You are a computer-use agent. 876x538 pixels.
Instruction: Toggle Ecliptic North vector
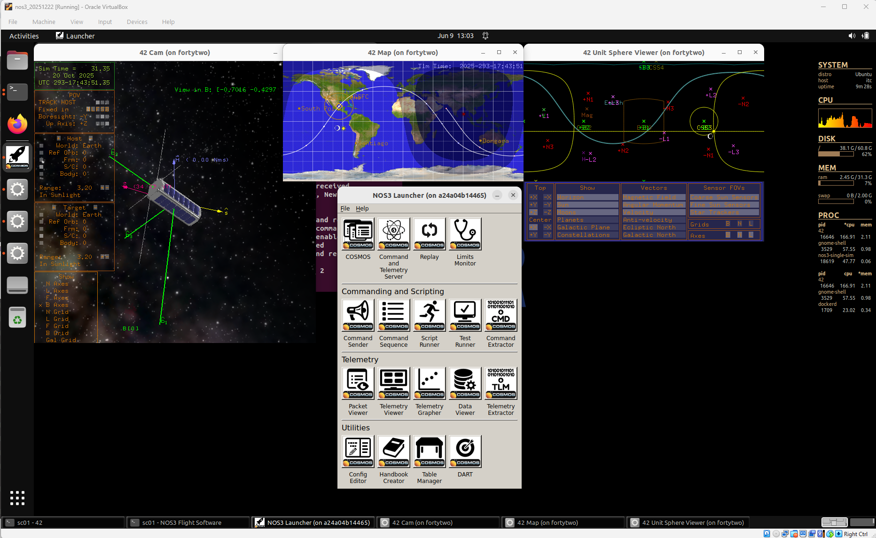pos(654,227)
